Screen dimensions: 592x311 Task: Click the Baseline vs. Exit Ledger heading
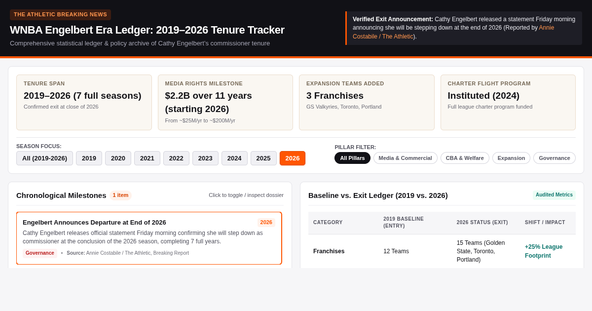(x=378, y=195)
